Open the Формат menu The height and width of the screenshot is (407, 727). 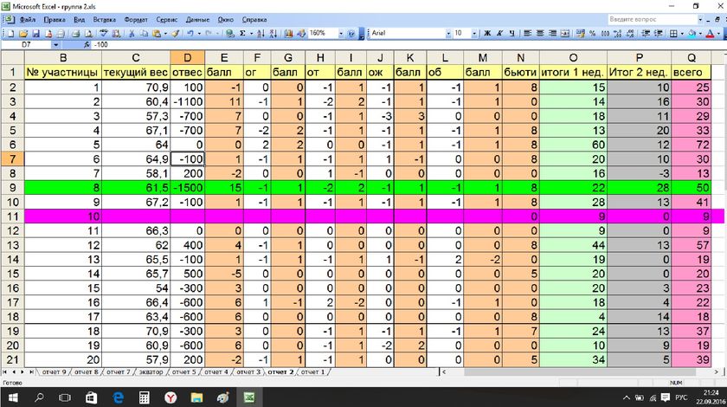[x=136, y=20]
